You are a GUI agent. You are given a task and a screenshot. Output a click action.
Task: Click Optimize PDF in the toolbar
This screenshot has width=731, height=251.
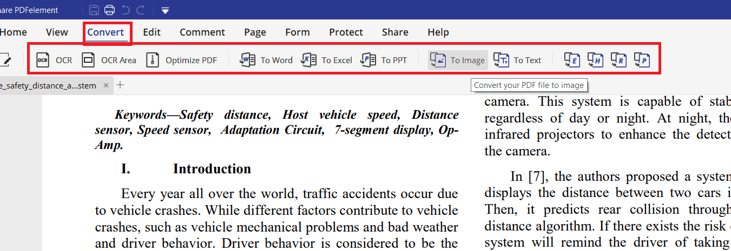coord(182,60)
